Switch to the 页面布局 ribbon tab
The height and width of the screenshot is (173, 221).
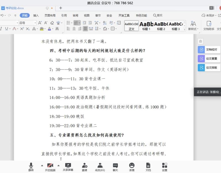(50, 15)
